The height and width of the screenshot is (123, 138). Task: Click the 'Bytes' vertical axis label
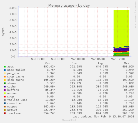3,32
